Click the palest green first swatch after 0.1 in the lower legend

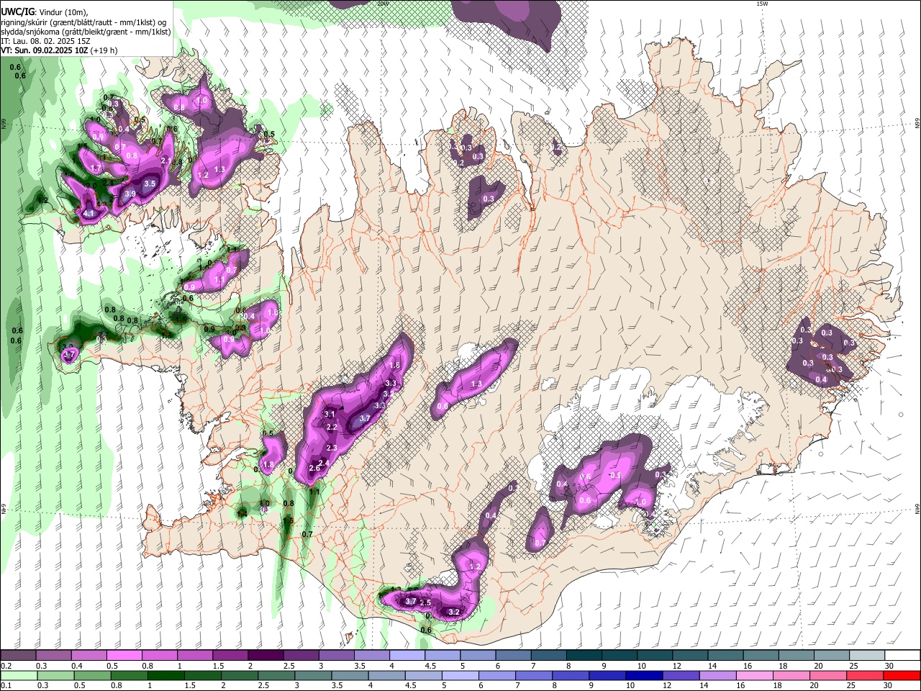click(x=19, y=675)
